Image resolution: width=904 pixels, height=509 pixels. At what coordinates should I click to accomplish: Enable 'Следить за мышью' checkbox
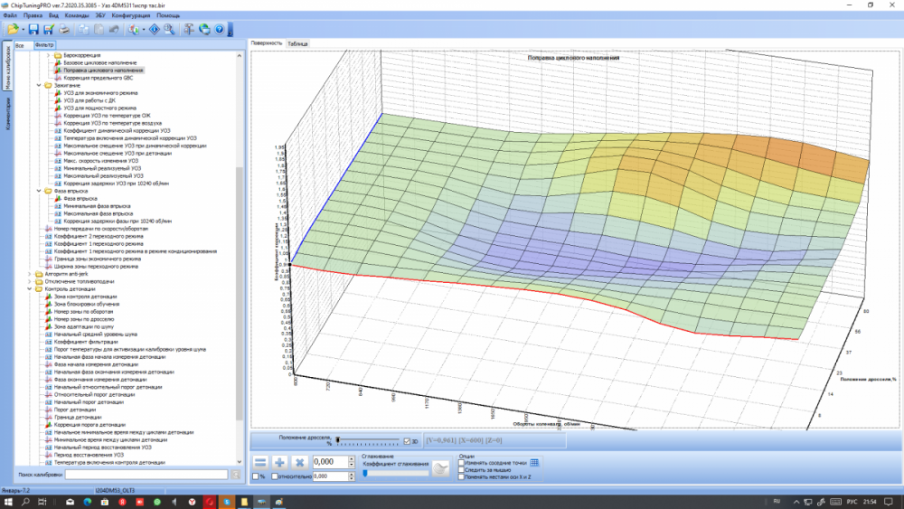462,469
